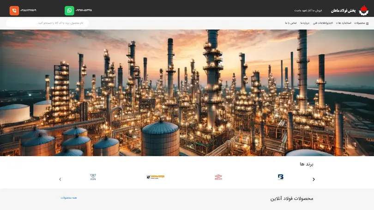The image size is (374, 210).
Task: Click the slogan فروش ما آغاز تعهد ماست
Action: coord(308,11)
